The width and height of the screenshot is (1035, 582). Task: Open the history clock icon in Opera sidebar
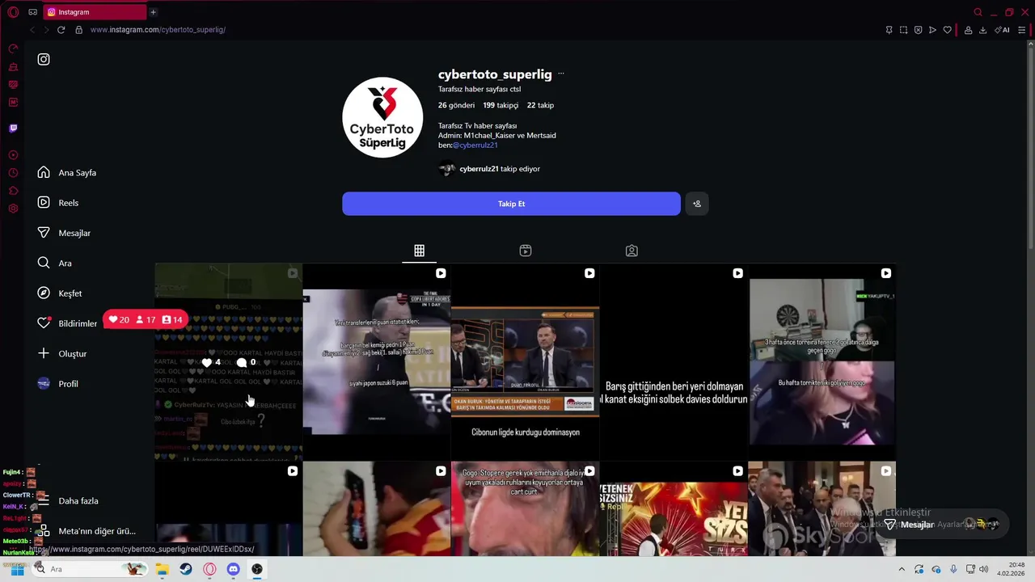pyautogui.click(x=13, y=173)
